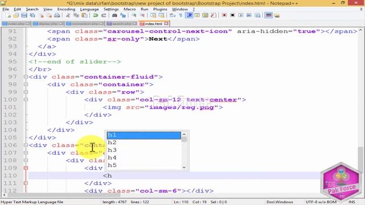Viewport: 365px width, 205px height.
Task: Collapse the fold marker on line 97
Action: coord(26,77)
